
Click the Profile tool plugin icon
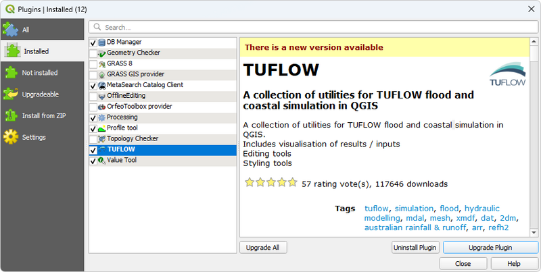[x=102, y=128]
